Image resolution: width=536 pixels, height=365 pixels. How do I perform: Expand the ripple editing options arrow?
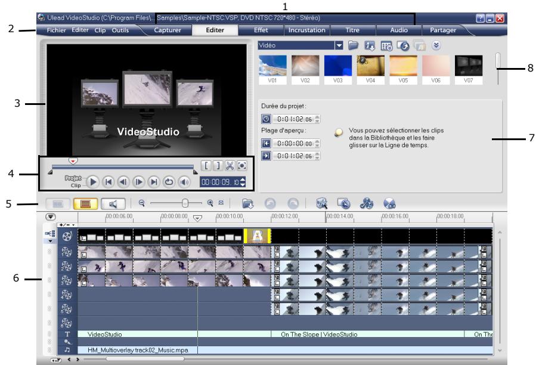tap(51, 241)
